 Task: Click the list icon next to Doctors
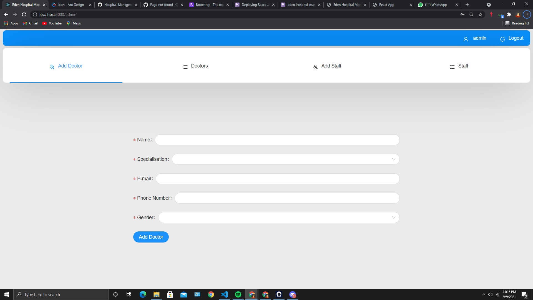185,67
